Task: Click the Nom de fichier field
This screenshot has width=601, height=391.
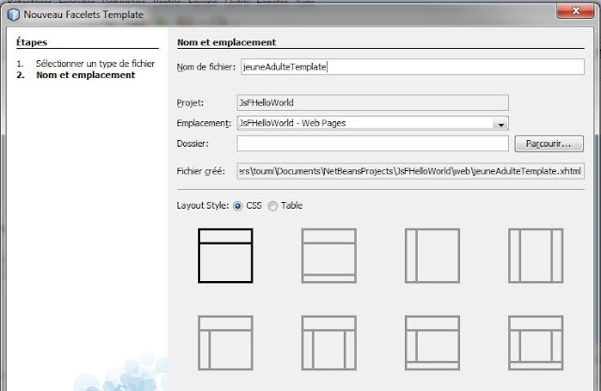Action: [x=412, y=67]
